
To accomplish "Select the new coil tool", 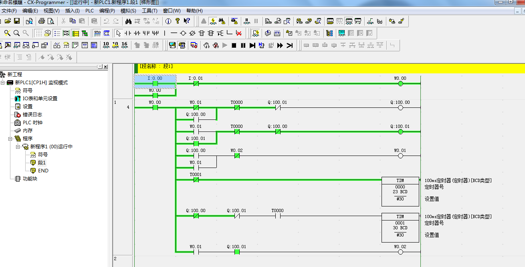I will point(183,33).
